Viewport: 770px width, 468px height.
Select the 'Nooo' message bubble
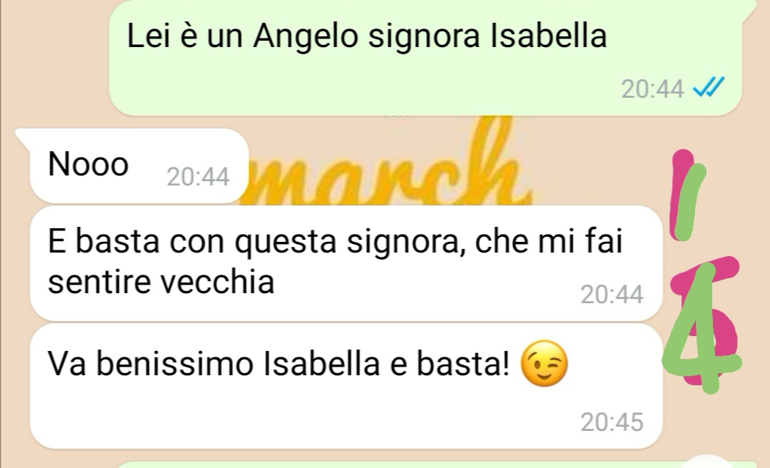[x=139, y=166]
